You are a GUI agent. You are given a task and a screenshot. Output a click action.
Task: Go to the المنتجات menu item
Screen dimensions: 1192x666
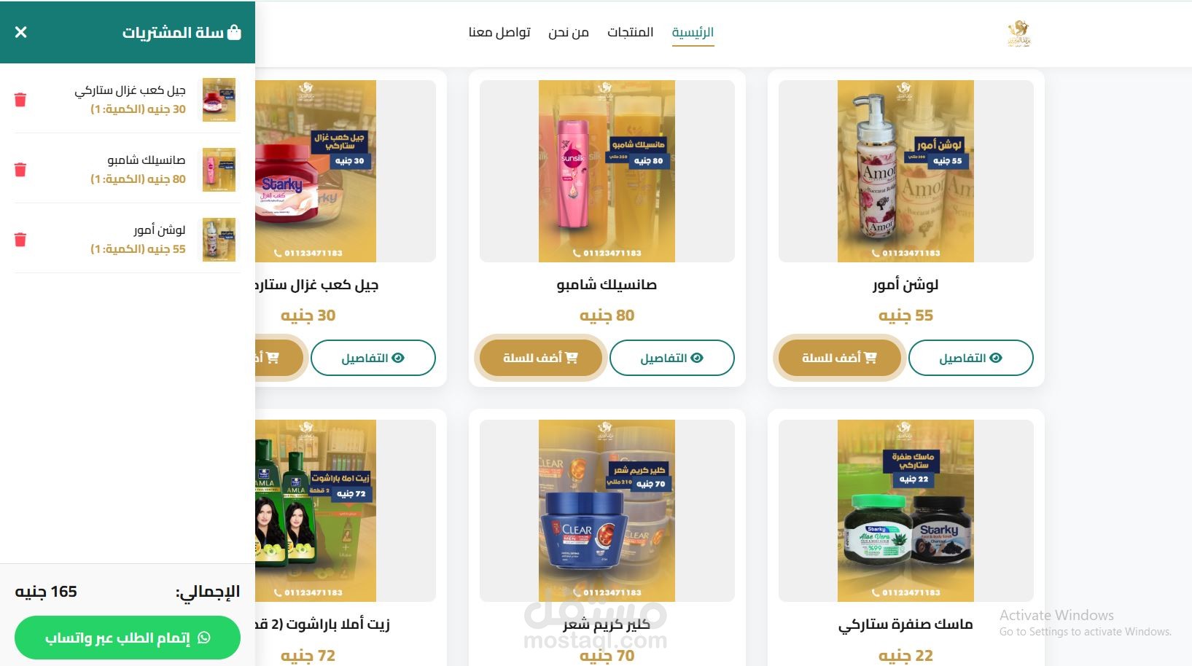click(x=630, y=32)
